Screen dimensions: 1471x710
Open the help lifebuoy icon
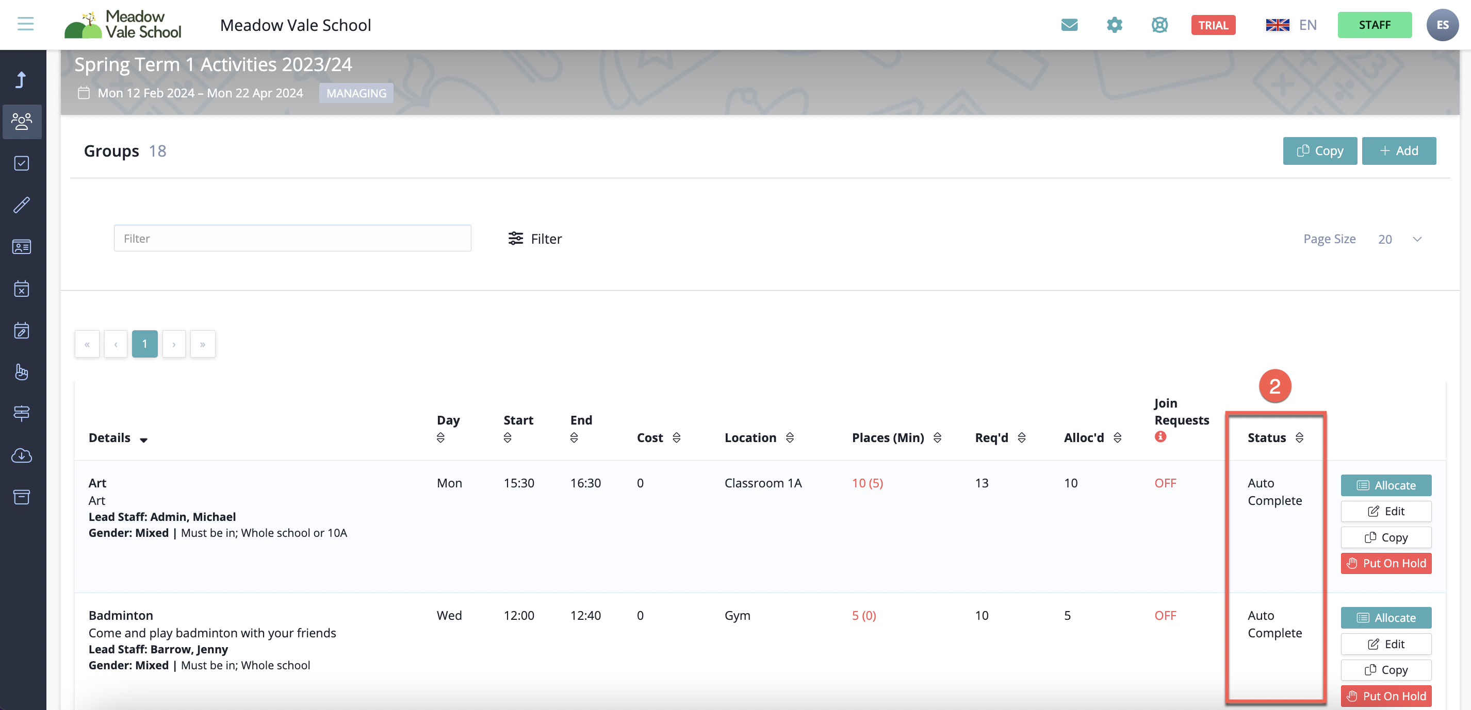1159,25
